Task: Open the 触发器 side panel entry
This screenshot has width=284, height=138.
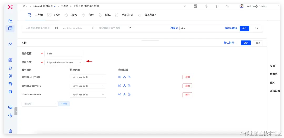Action: 274,74
